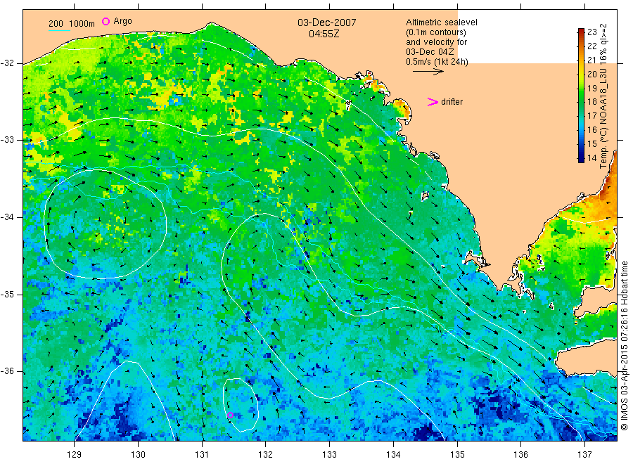This screenshot has height=464, width=633.
Task: Click the 'Altimetric sealevel' caption
Action: coord(441,22)
